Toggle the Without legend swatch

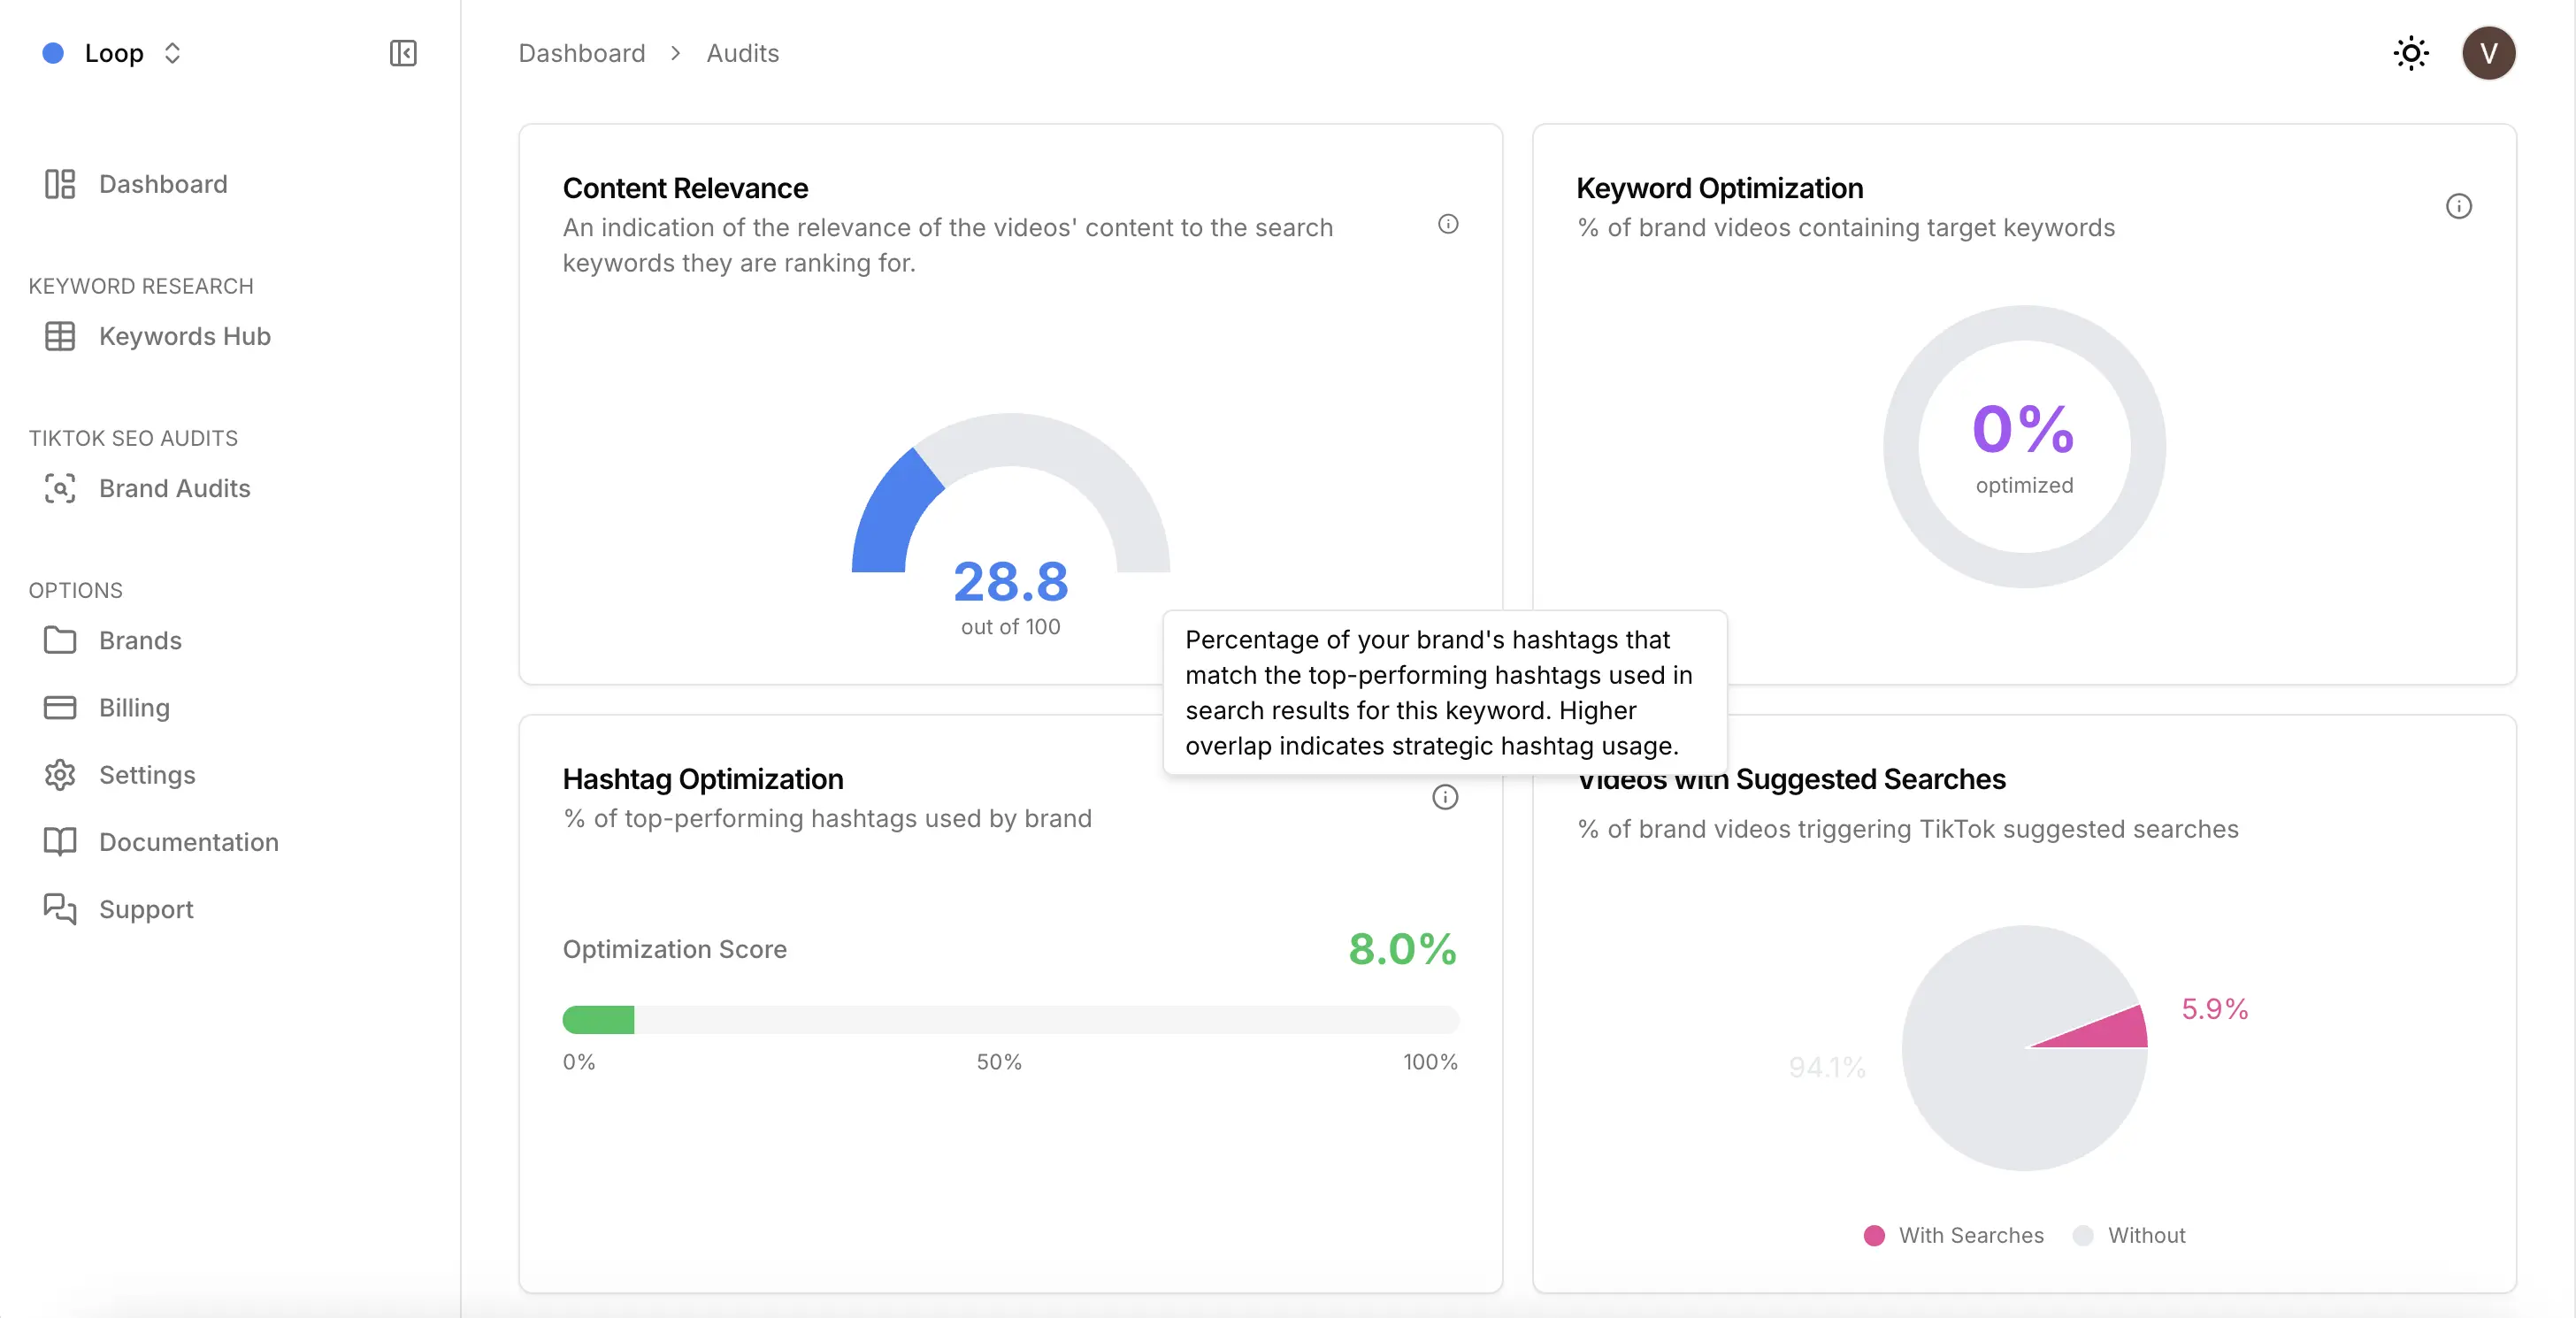(2083, 1235)
